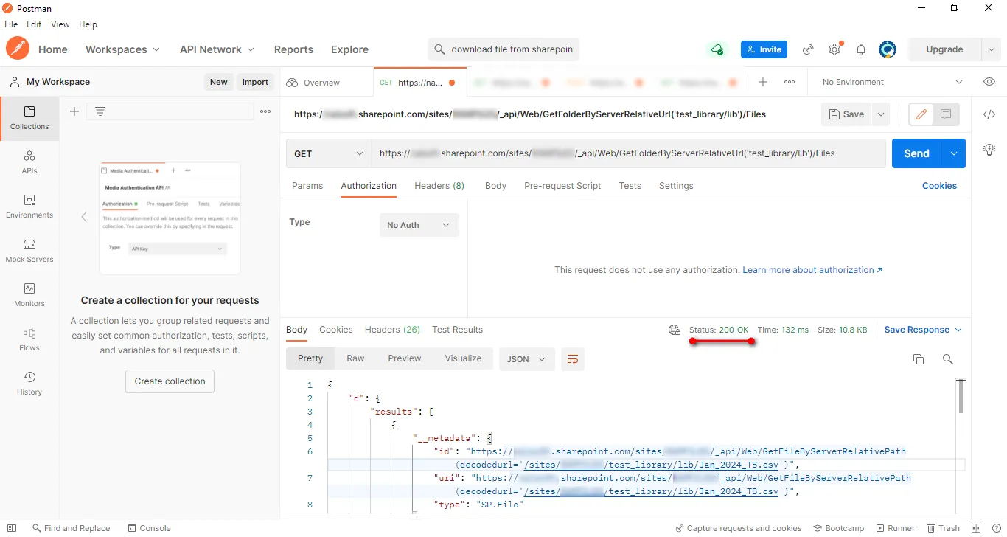Open the APIs sidebar panel

(x=29, y=162)
